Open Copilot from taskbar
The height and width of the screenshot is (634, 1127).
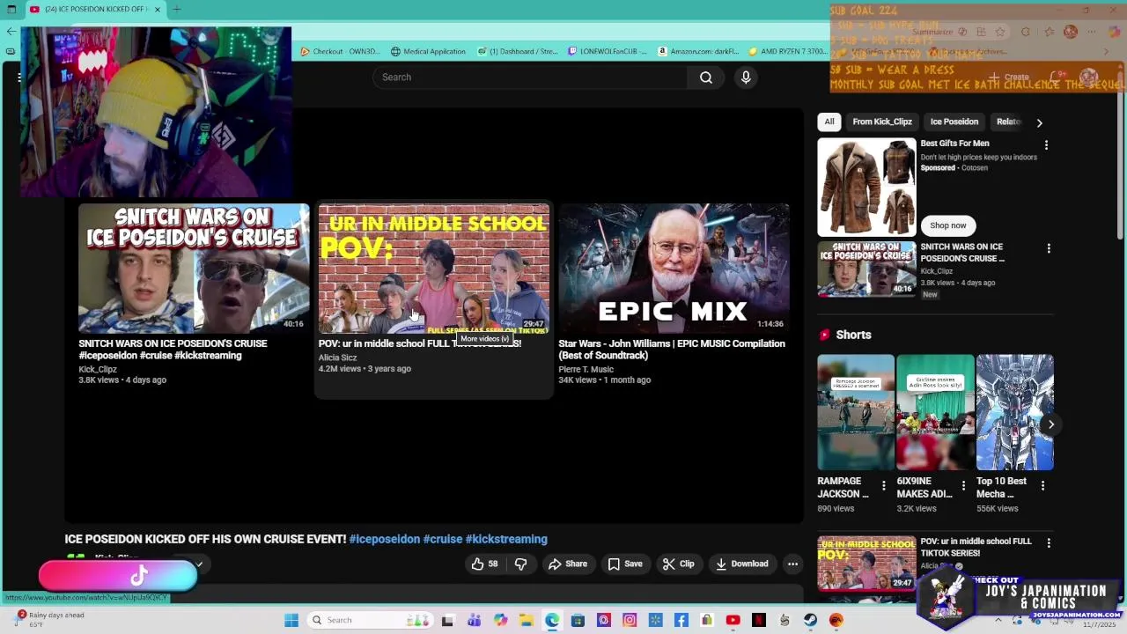(500, 620)
